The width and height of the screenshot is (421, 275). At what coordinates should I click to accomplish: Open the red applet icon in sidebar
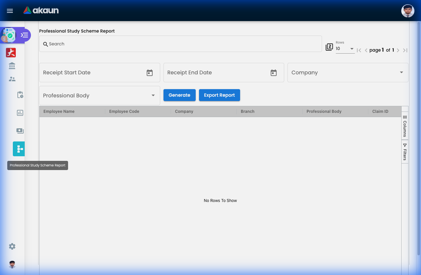(x=11, y=53)
